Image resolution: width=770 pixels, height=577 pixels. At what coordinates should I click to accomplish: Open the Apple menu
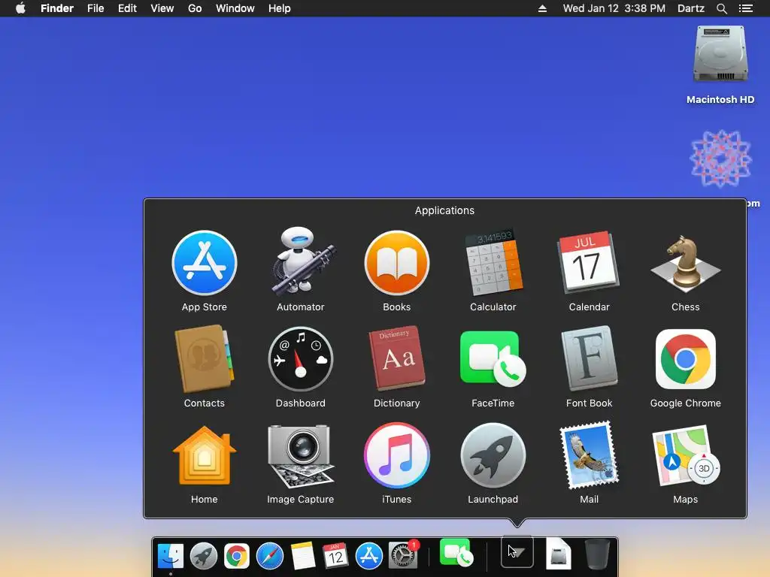tap(20, 8)
